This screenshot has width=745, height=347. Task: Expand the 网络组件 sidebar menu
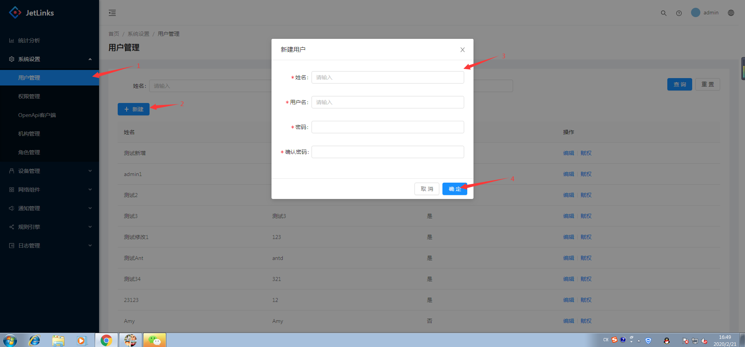click(x=49, y=190)
